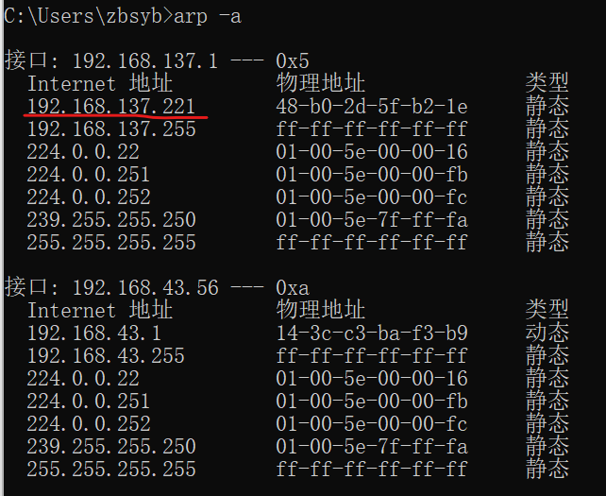The width and height of the screenshot is (606, 496).
Task: Click the Internet 地址 header of first table
Action: click(99, 83)
